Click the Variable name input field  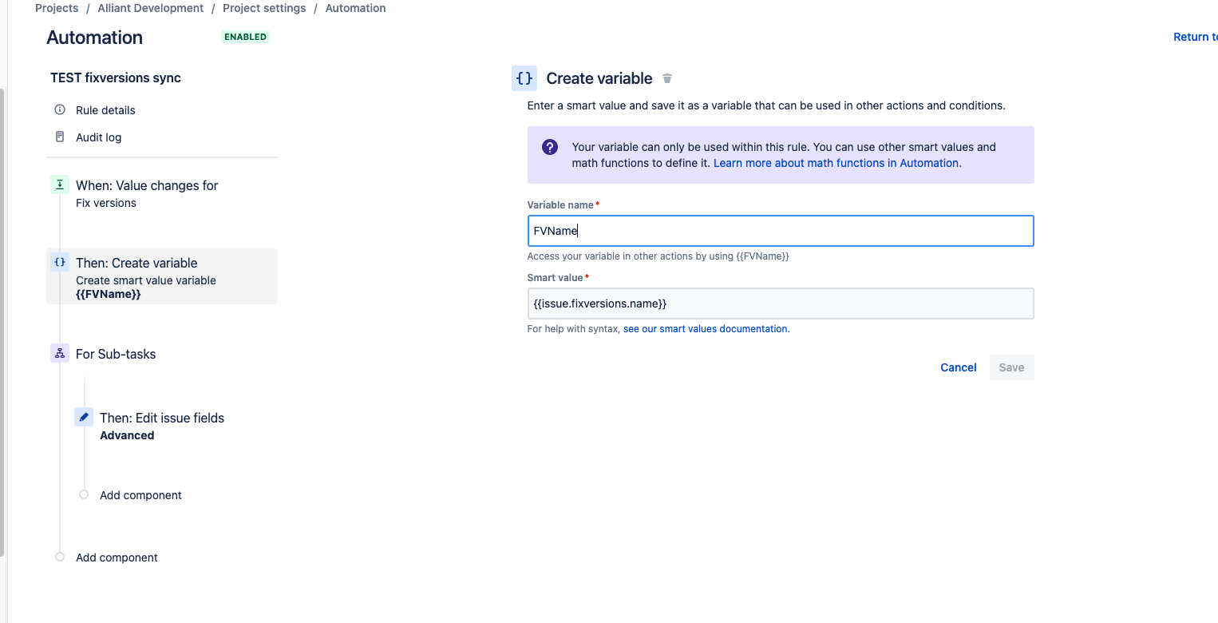coord(781,231)
